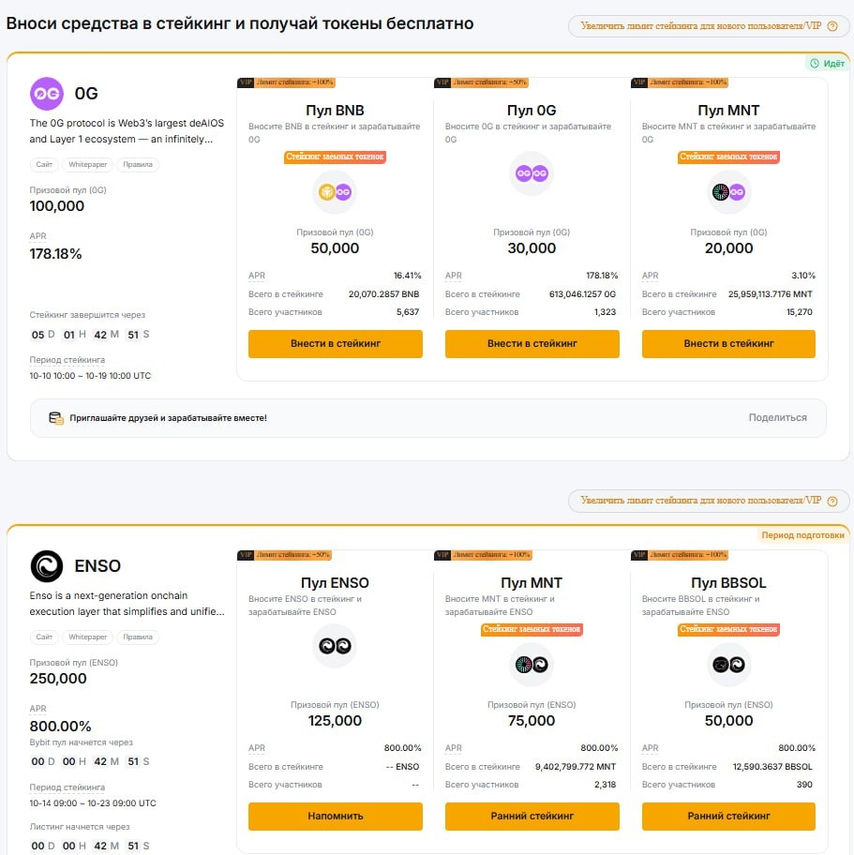Start early staking in BBSOL pool

[x=728, y=817]
